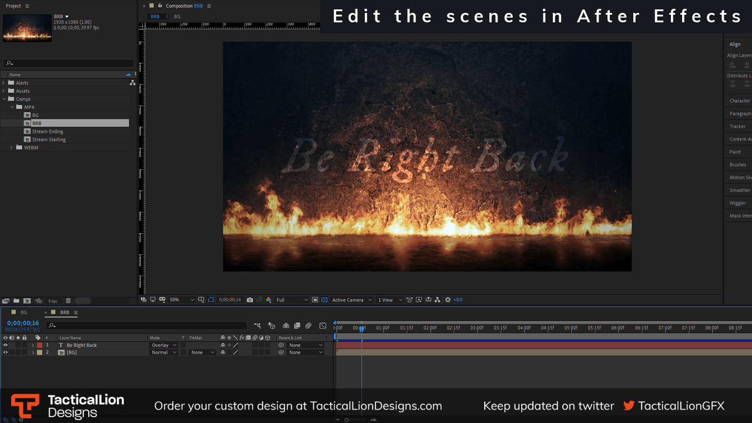Toggle quality switch on [BG] layer

pyautogui.click(x=236, y=352)
